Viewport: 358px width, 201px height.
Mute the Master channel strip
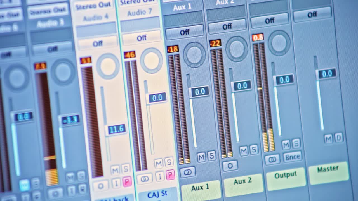tap(329, 138)
